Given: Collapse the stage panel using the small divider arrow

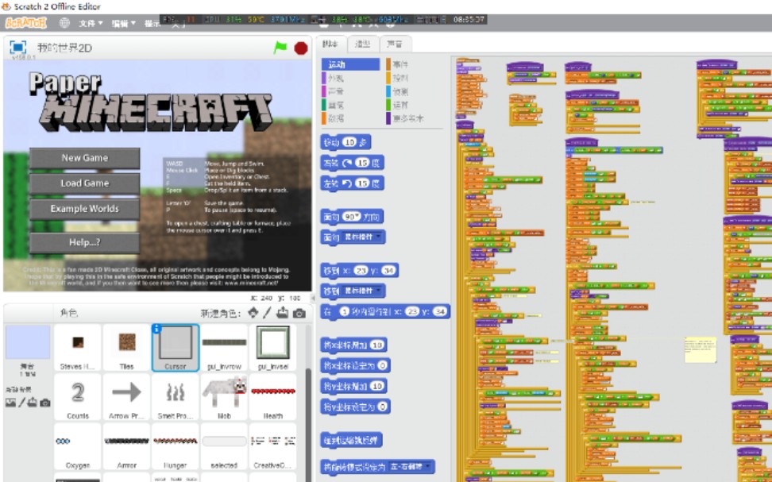Looking at the screenshot, I should [313, 297].
